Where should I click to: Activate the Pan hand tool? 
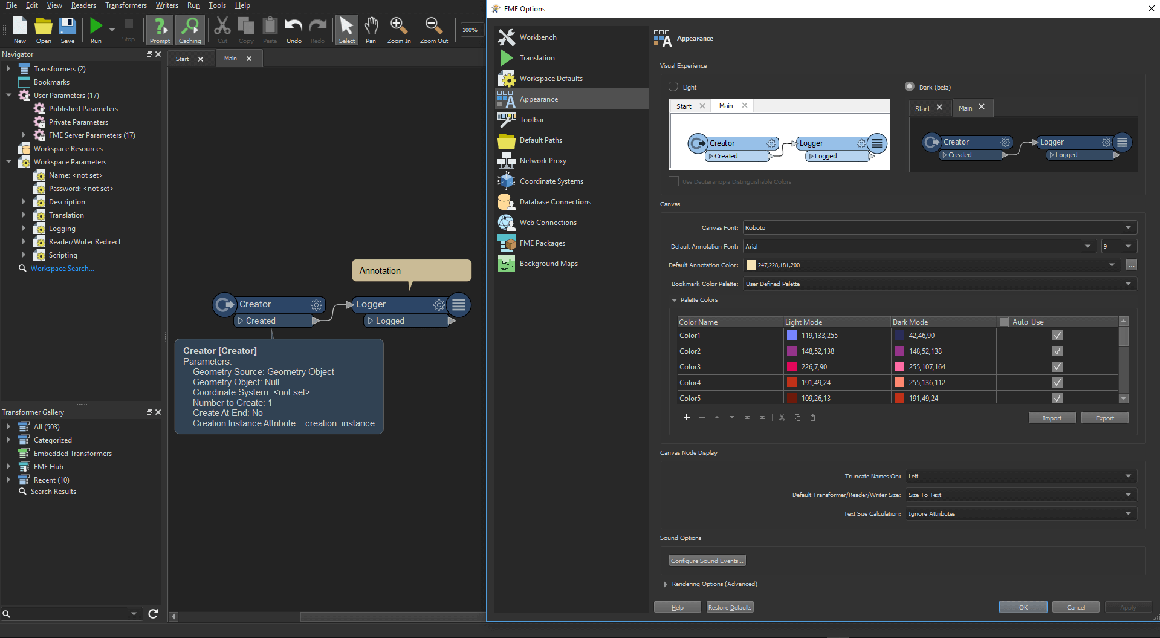point(371,30)
